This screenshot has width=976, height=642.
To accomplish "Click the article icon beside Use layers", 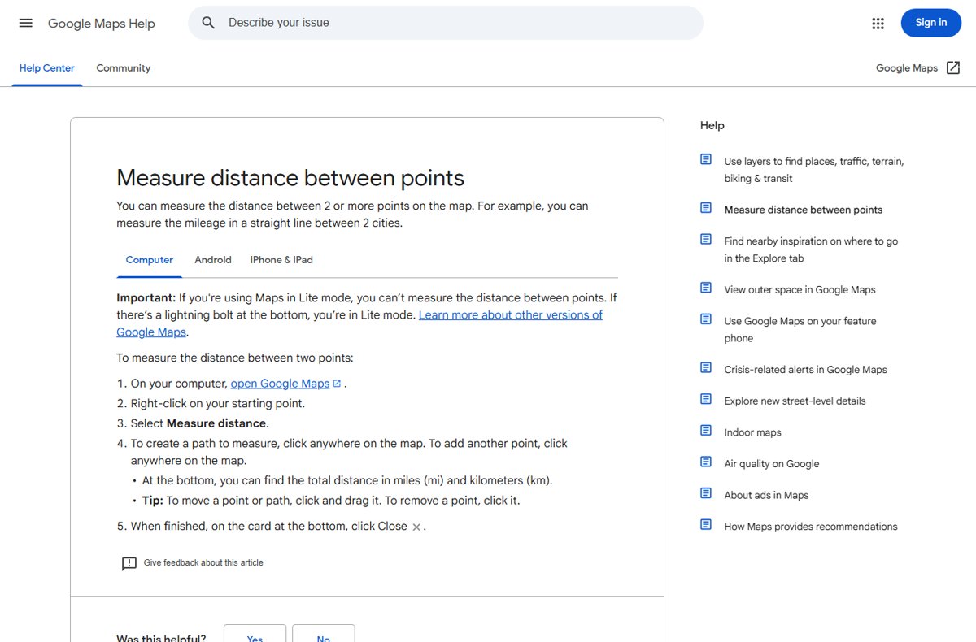I will (706, 159).
